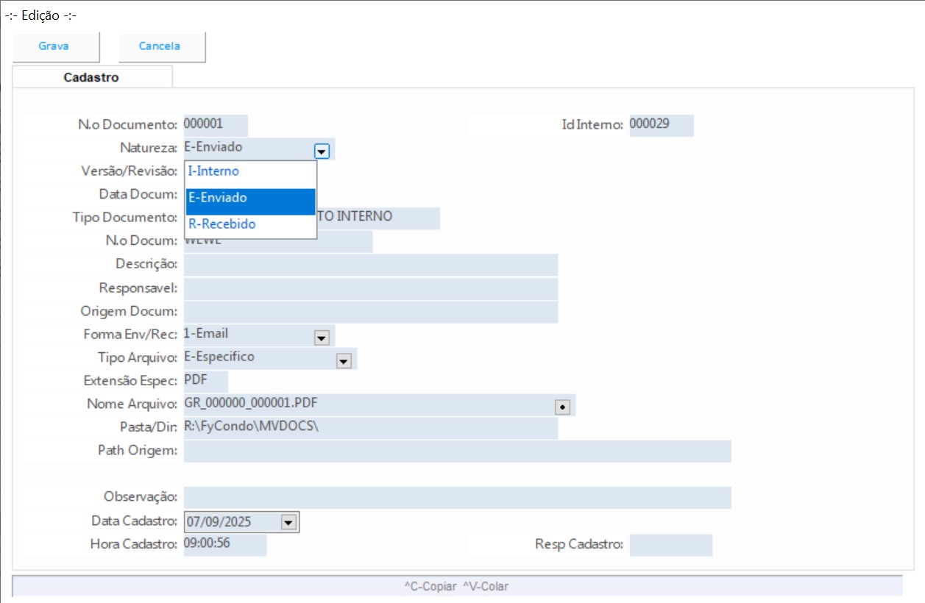Switch to the Cadastro tab
925x603 pixels.
91,77
